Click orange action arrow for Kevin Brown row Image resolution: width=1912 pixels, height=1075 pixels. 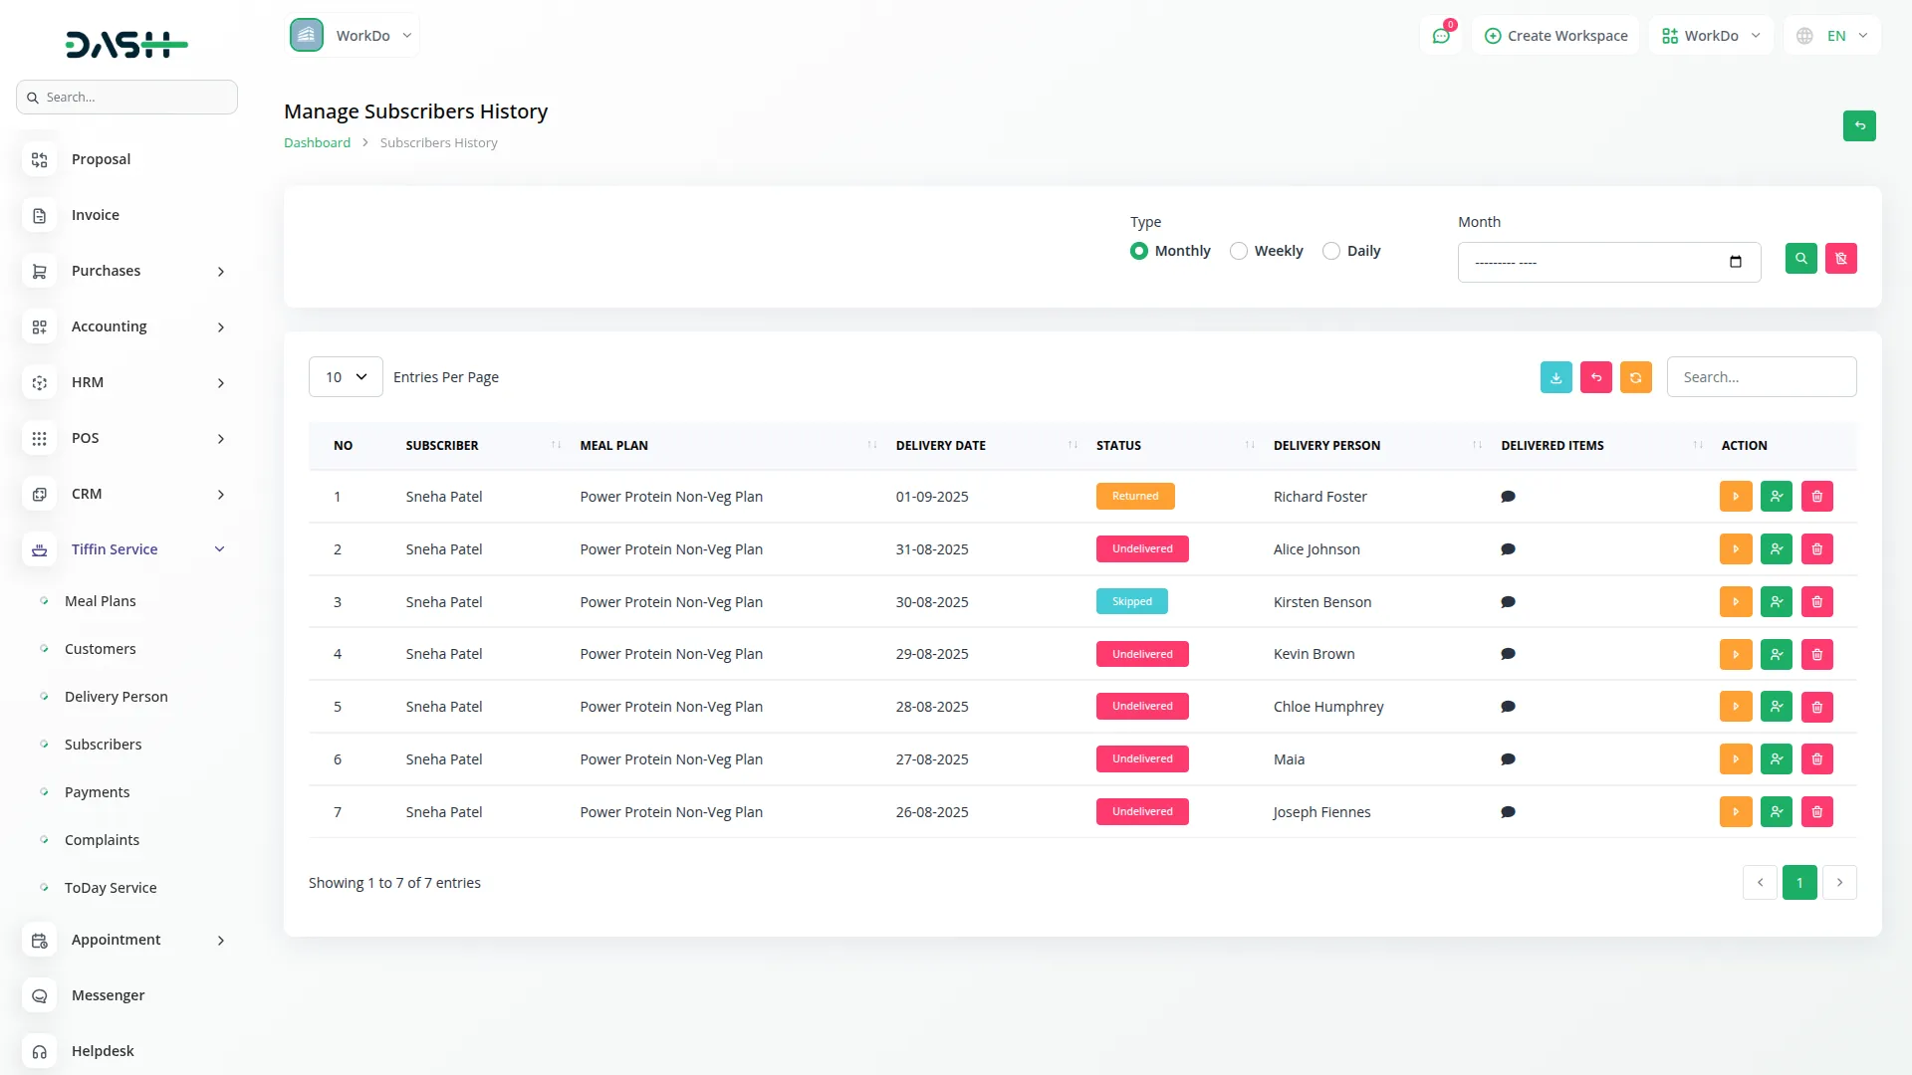pyautogui.click(x=1736, y=654)
